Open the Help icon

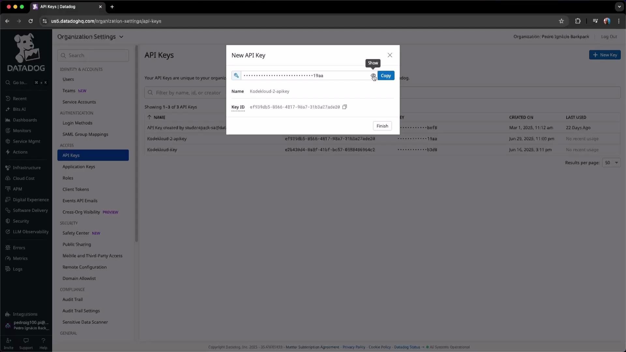[43, 344]
